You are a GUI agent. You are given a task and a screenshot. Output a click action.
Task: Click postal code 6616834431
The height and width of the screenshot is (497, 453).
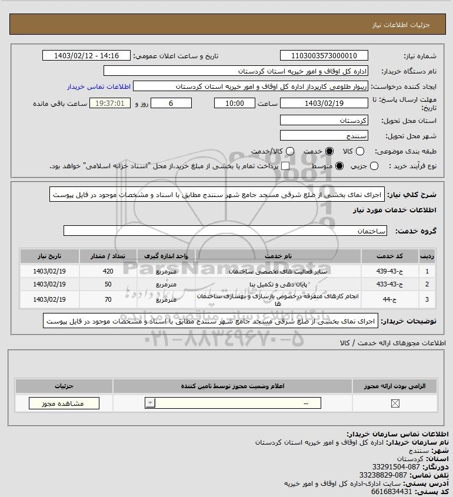pyautogui.click(x=391, y=492)
